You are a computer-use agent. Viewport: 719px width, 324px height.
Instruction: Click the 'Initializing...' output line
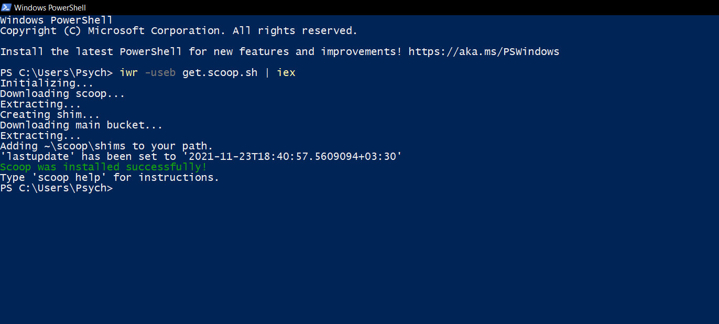point(47,83)
